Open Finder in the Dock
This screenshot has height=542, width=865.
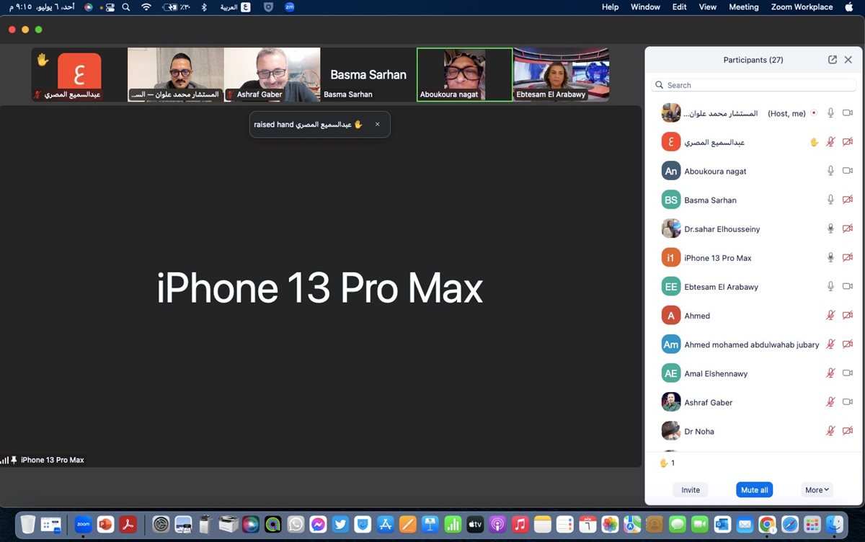[835, 524]
